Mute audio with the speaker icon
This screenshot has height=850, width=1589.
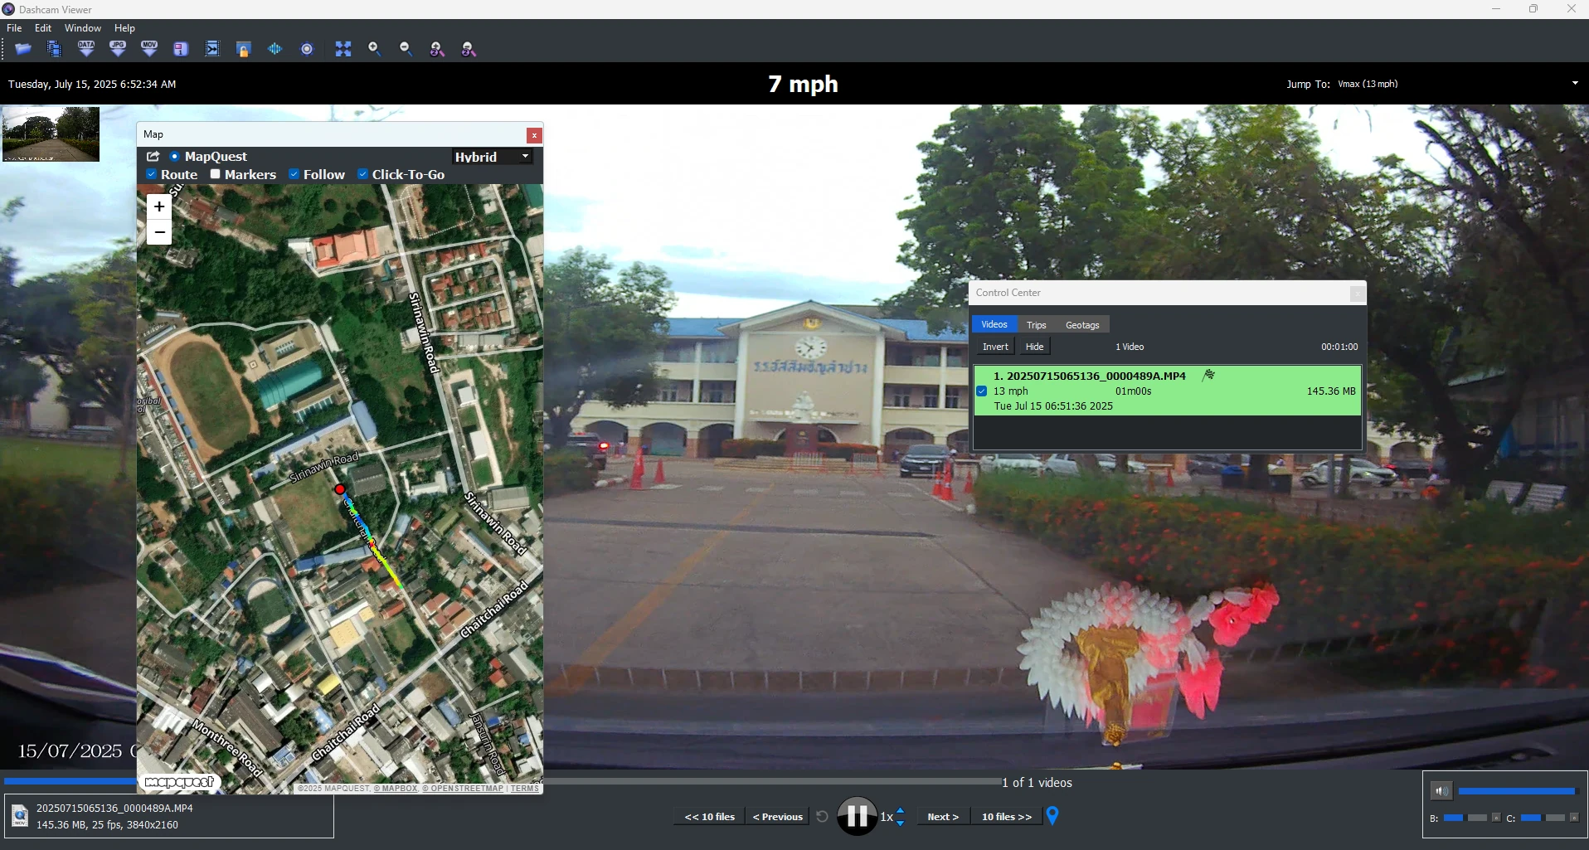[1441, 791]
